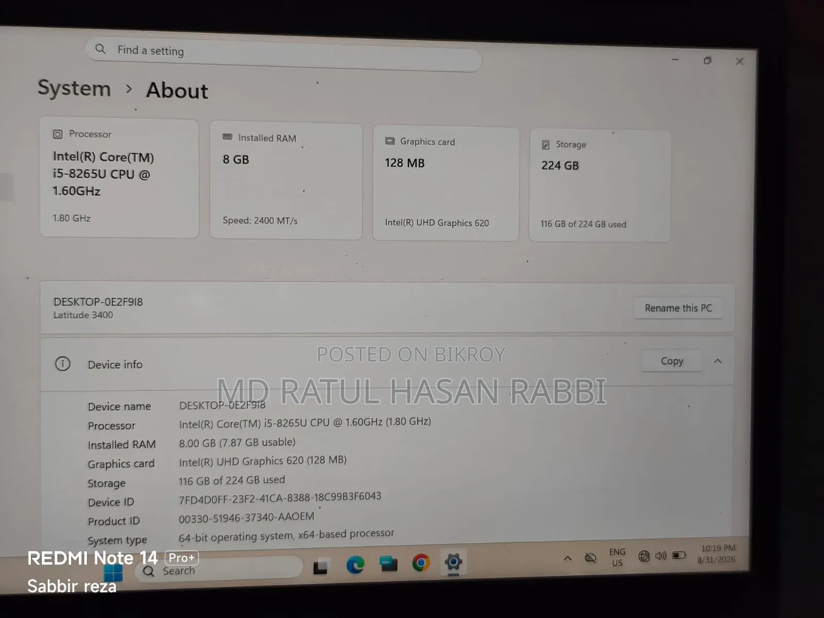This screenshot has width=824, height=618.
Task: Launch Microsoft Edge from taskbar
Action: [355, 565]
